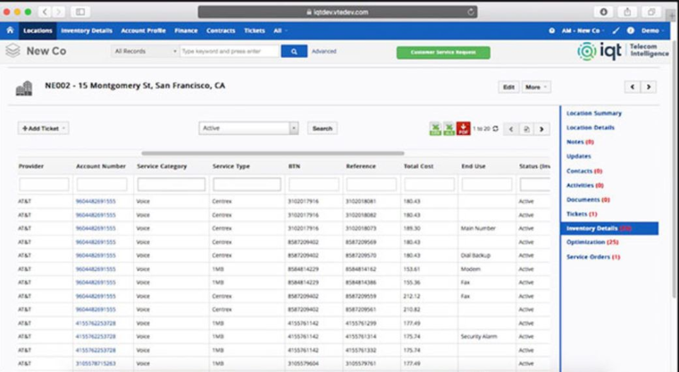Click the keyword search input field
Screen dimensions: 679x372
(230, 51)
